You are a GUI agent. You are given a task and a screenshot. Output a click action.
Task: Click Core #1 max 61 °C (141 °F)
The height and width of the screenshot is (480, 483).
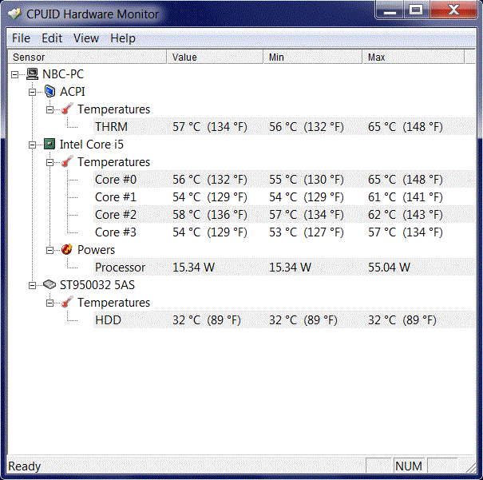click(405, 196)
